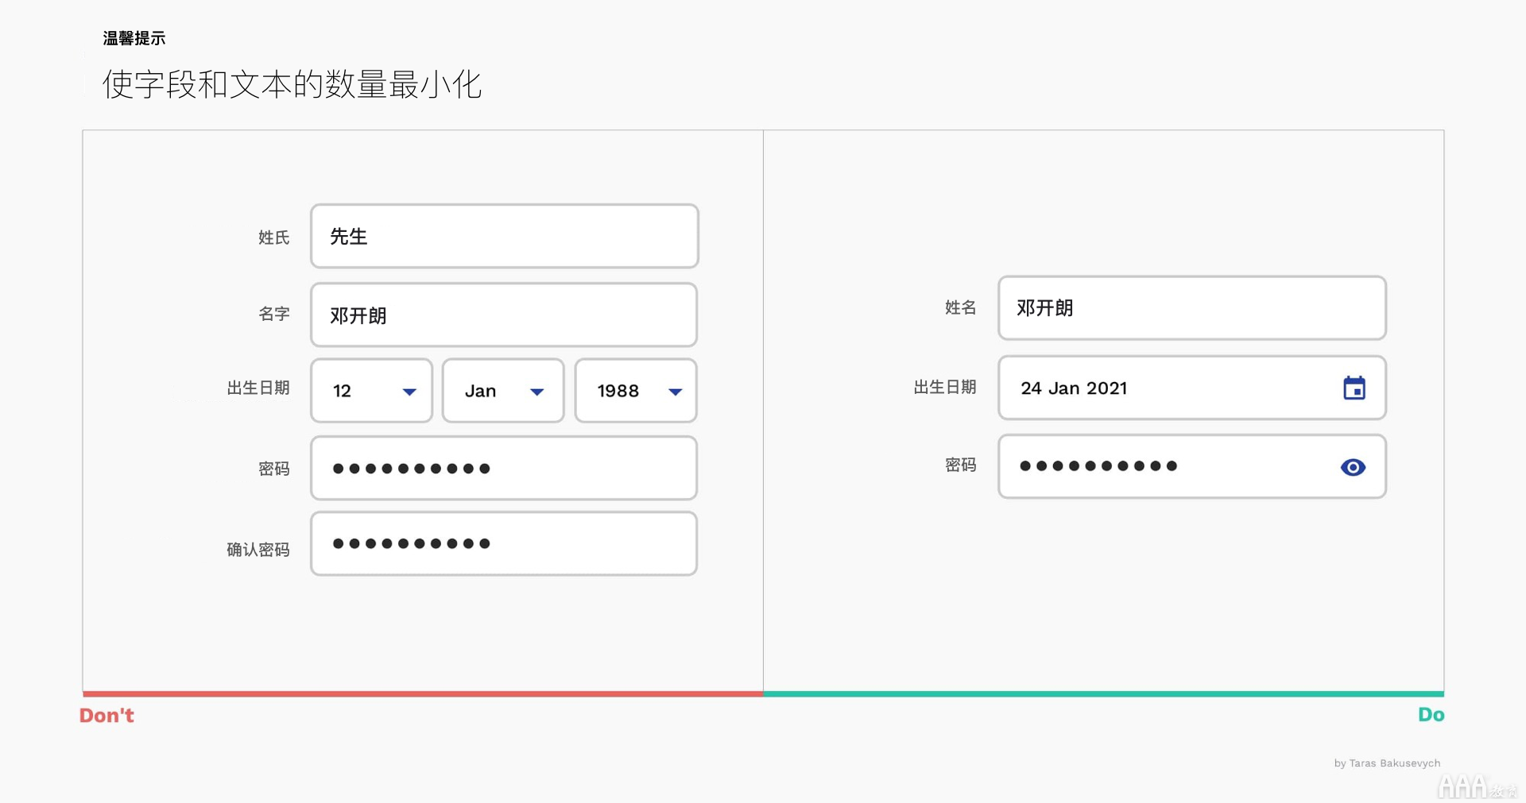Focus the 密码 field in Do panel

click(1192, 466)
